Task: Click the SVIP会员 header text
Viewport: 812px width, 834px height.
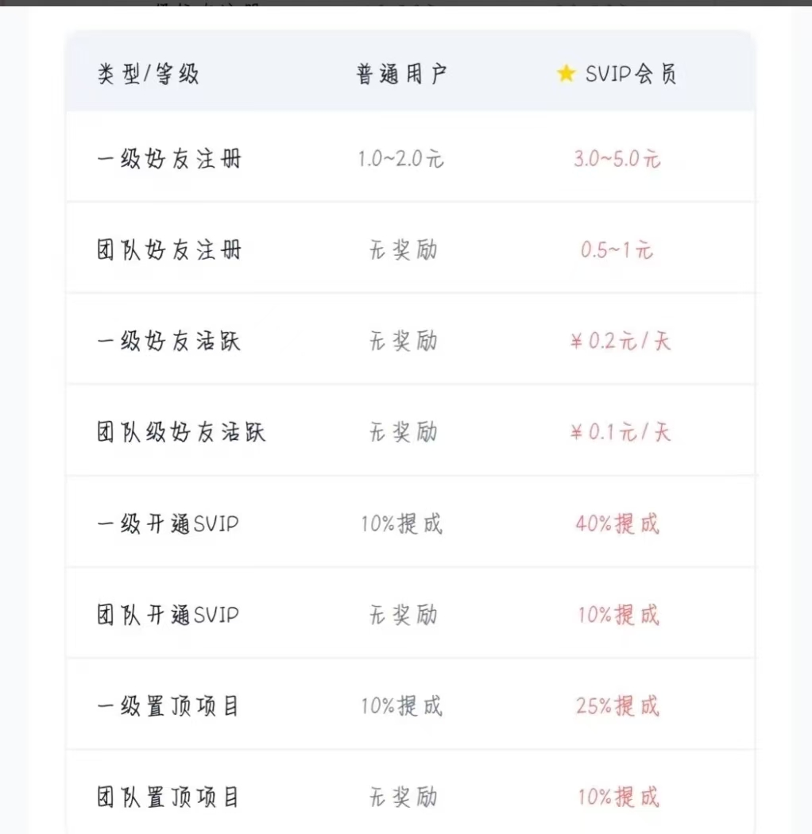Action: [632, 75]
